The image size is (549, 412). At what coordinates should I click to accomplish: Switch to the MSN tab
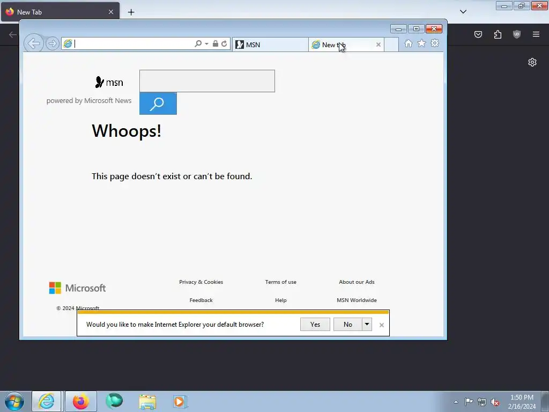[270, 45]
